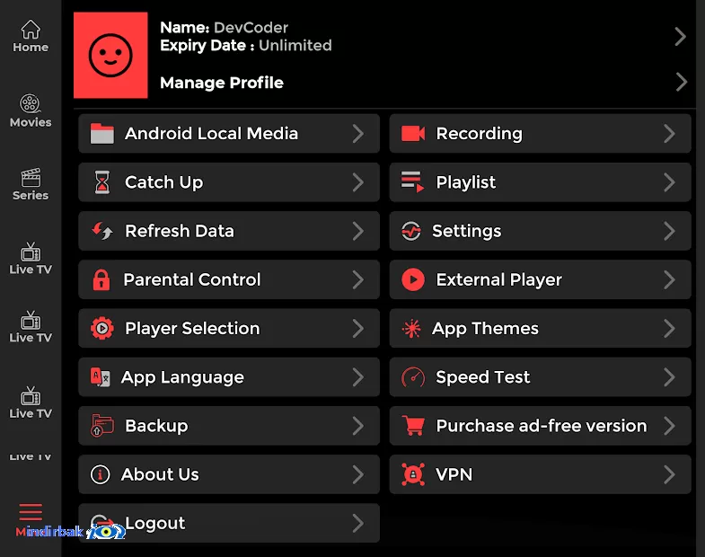Image resolution: width=705 pixels, height=557 pixels.
Task: Click the App Themes sparkle icon
Action: (x=411, y=329)
